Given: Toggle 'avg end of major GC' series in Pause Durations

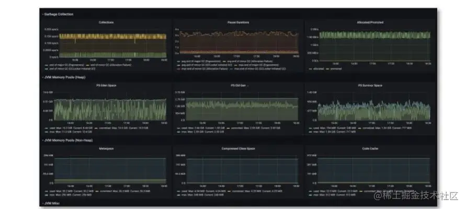Looking at the screenshot, I should [199, 61].
